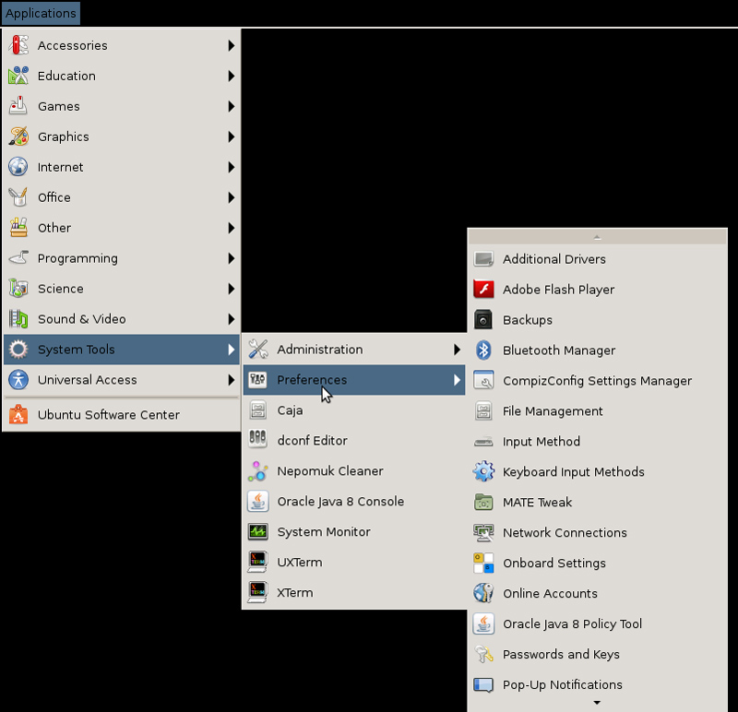Click the Internet globe icon
Image resolution: width=738 pixels, height=712 pixels.
[x=18, y=167]
